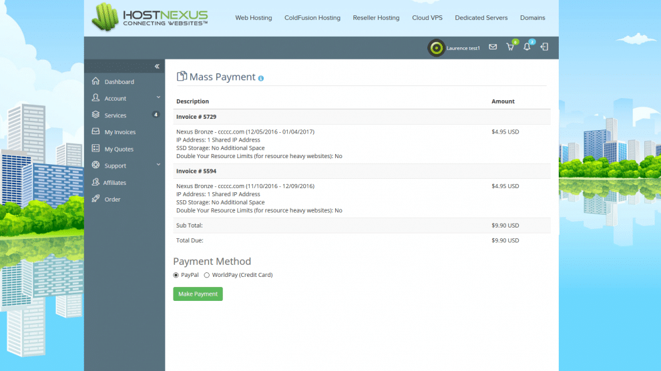Click Nexus Bronze line dated 12/05/2016
Image resolution: width=661 pixels, height=371 pixels.
[x=245, y=132]
